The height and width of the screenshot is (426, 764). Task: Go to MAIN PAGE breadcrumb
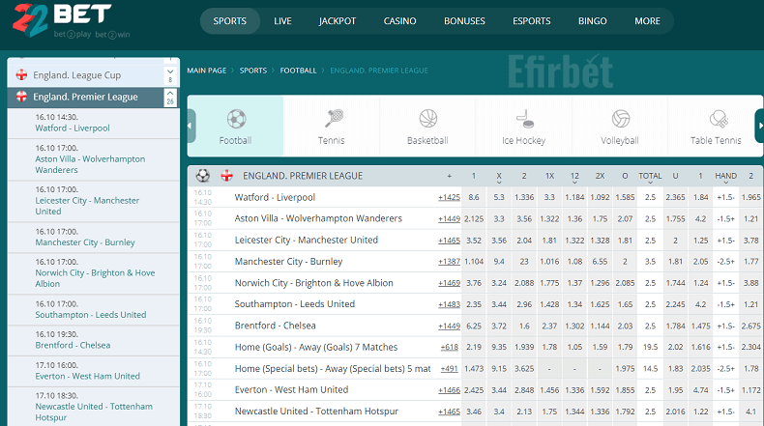tap(207, 71)
